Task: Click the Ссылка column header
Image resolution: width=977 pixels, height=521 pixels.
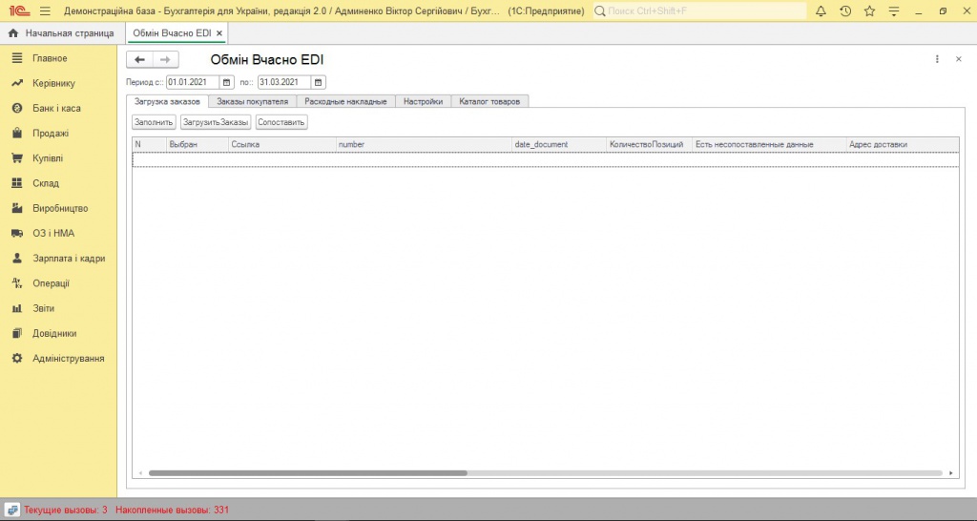Action: [x=282, y=144]
